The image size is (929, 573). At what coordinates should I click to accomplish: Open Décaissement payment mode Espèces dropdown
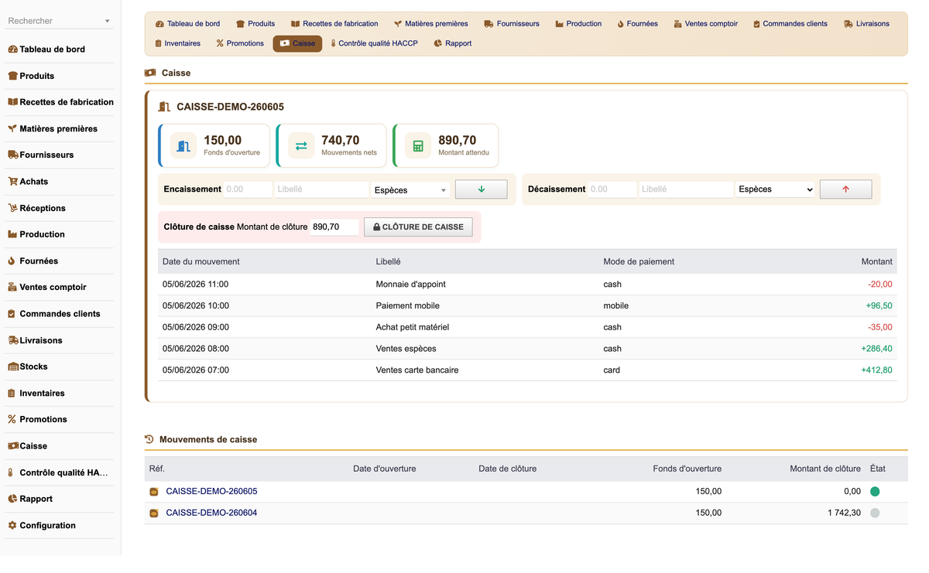click(x=776, y=189)
